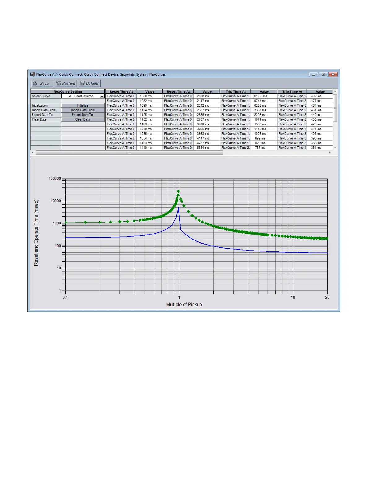Select the 899 ms value cell
This screenshot has height=491, width=379.
(x=264, y=138)
